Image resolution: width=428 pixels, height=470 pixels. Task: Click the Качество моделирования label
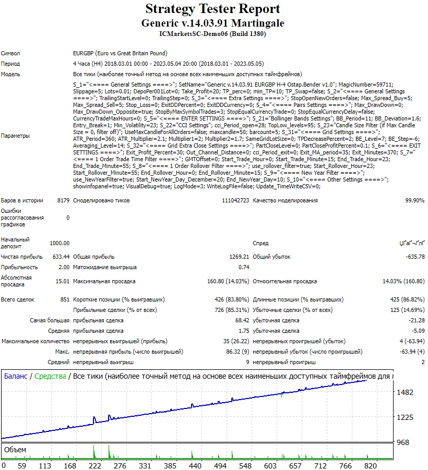(285, 200)
